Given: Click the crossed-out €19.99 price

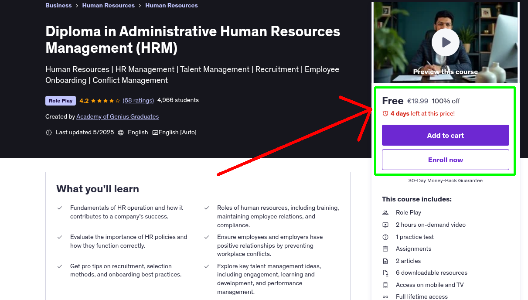Looking at the screenshot, I should (x=418, y=101).
